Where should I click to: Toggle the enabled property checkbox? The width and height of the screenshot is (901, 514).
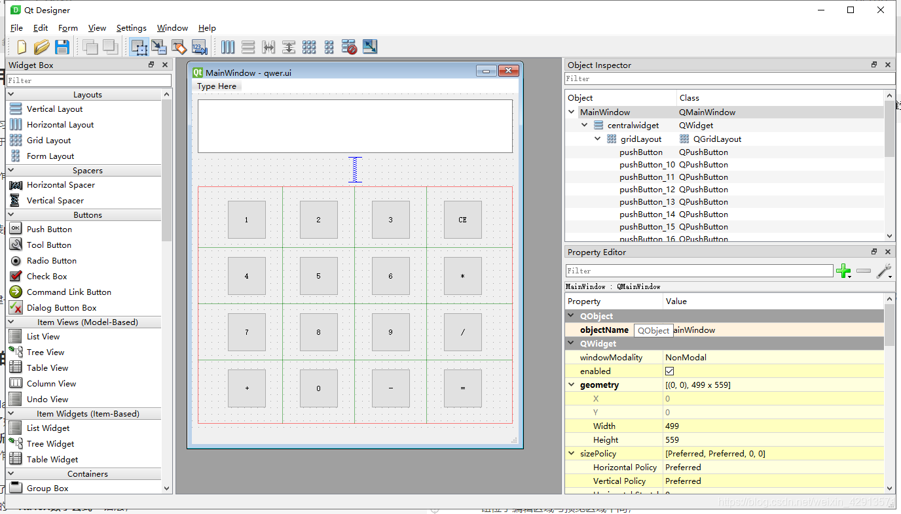click(x=669, y=371)
